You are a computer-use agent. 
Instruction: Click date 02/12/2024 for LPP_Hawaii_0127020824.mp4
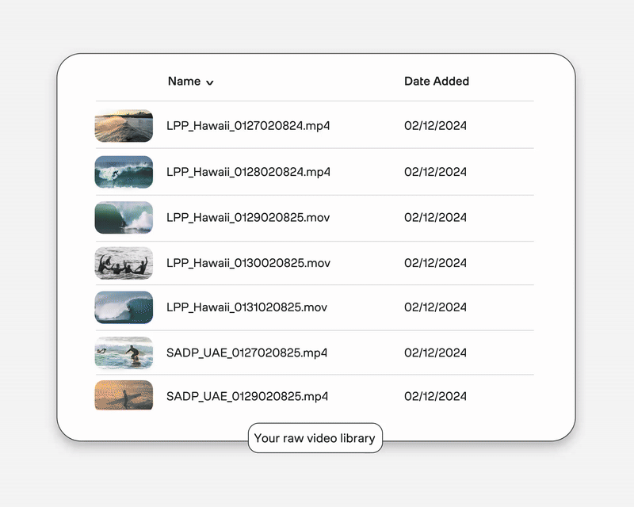[x=435, y=126]
